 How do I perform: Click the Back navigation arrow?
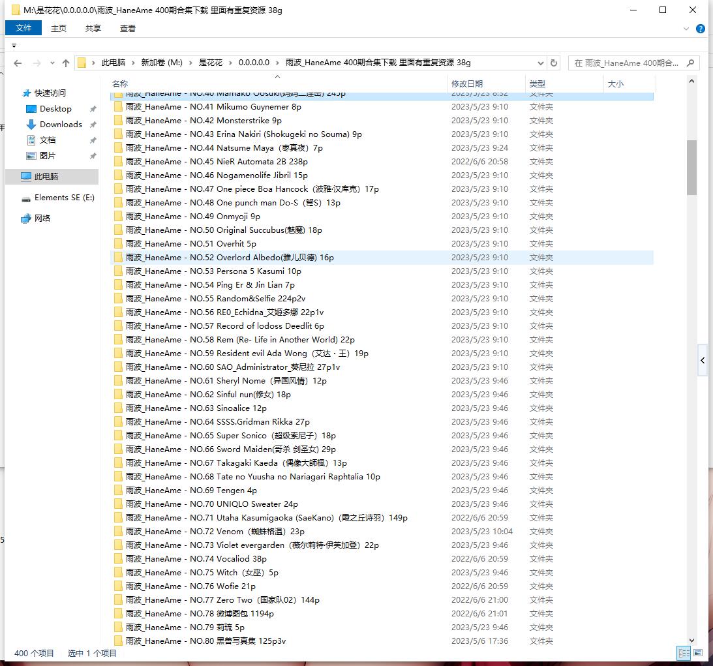18,63
